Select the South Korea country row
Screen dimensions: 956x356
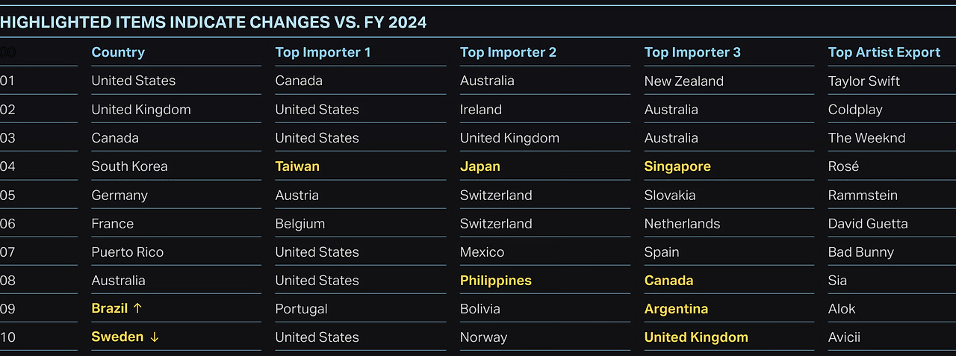(x=129, y=166)
